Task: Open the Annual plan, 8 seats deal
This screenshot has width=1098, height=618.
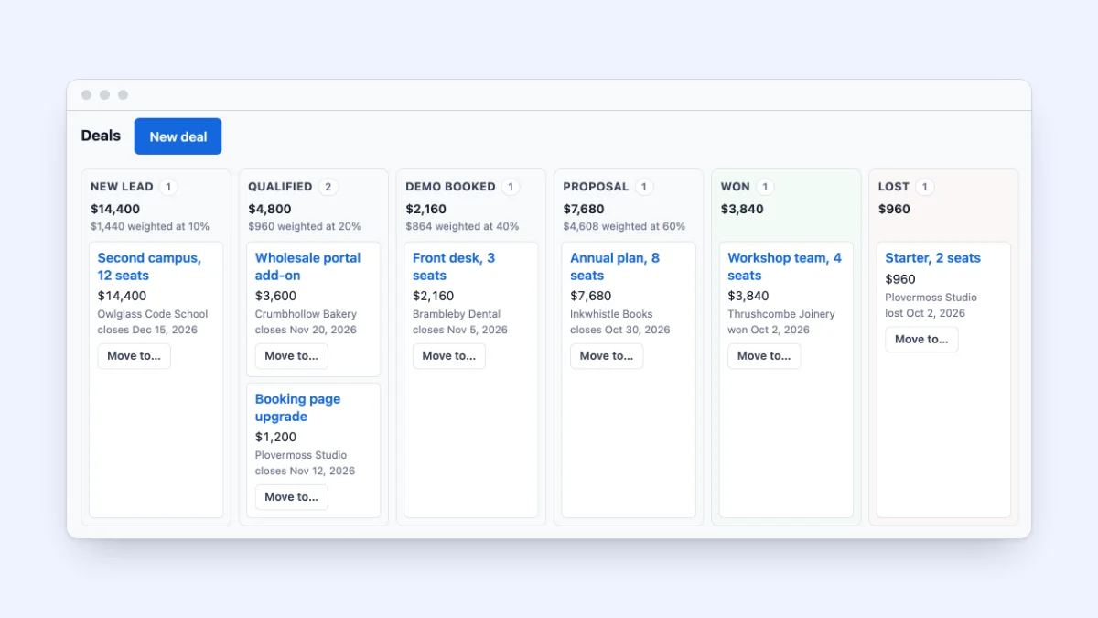Action: pyautogui.click(x=615, y=266)
